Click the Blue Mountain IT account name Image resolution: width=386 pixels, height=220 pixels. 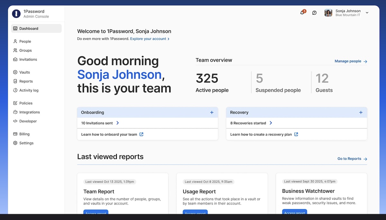pos(348,15)
